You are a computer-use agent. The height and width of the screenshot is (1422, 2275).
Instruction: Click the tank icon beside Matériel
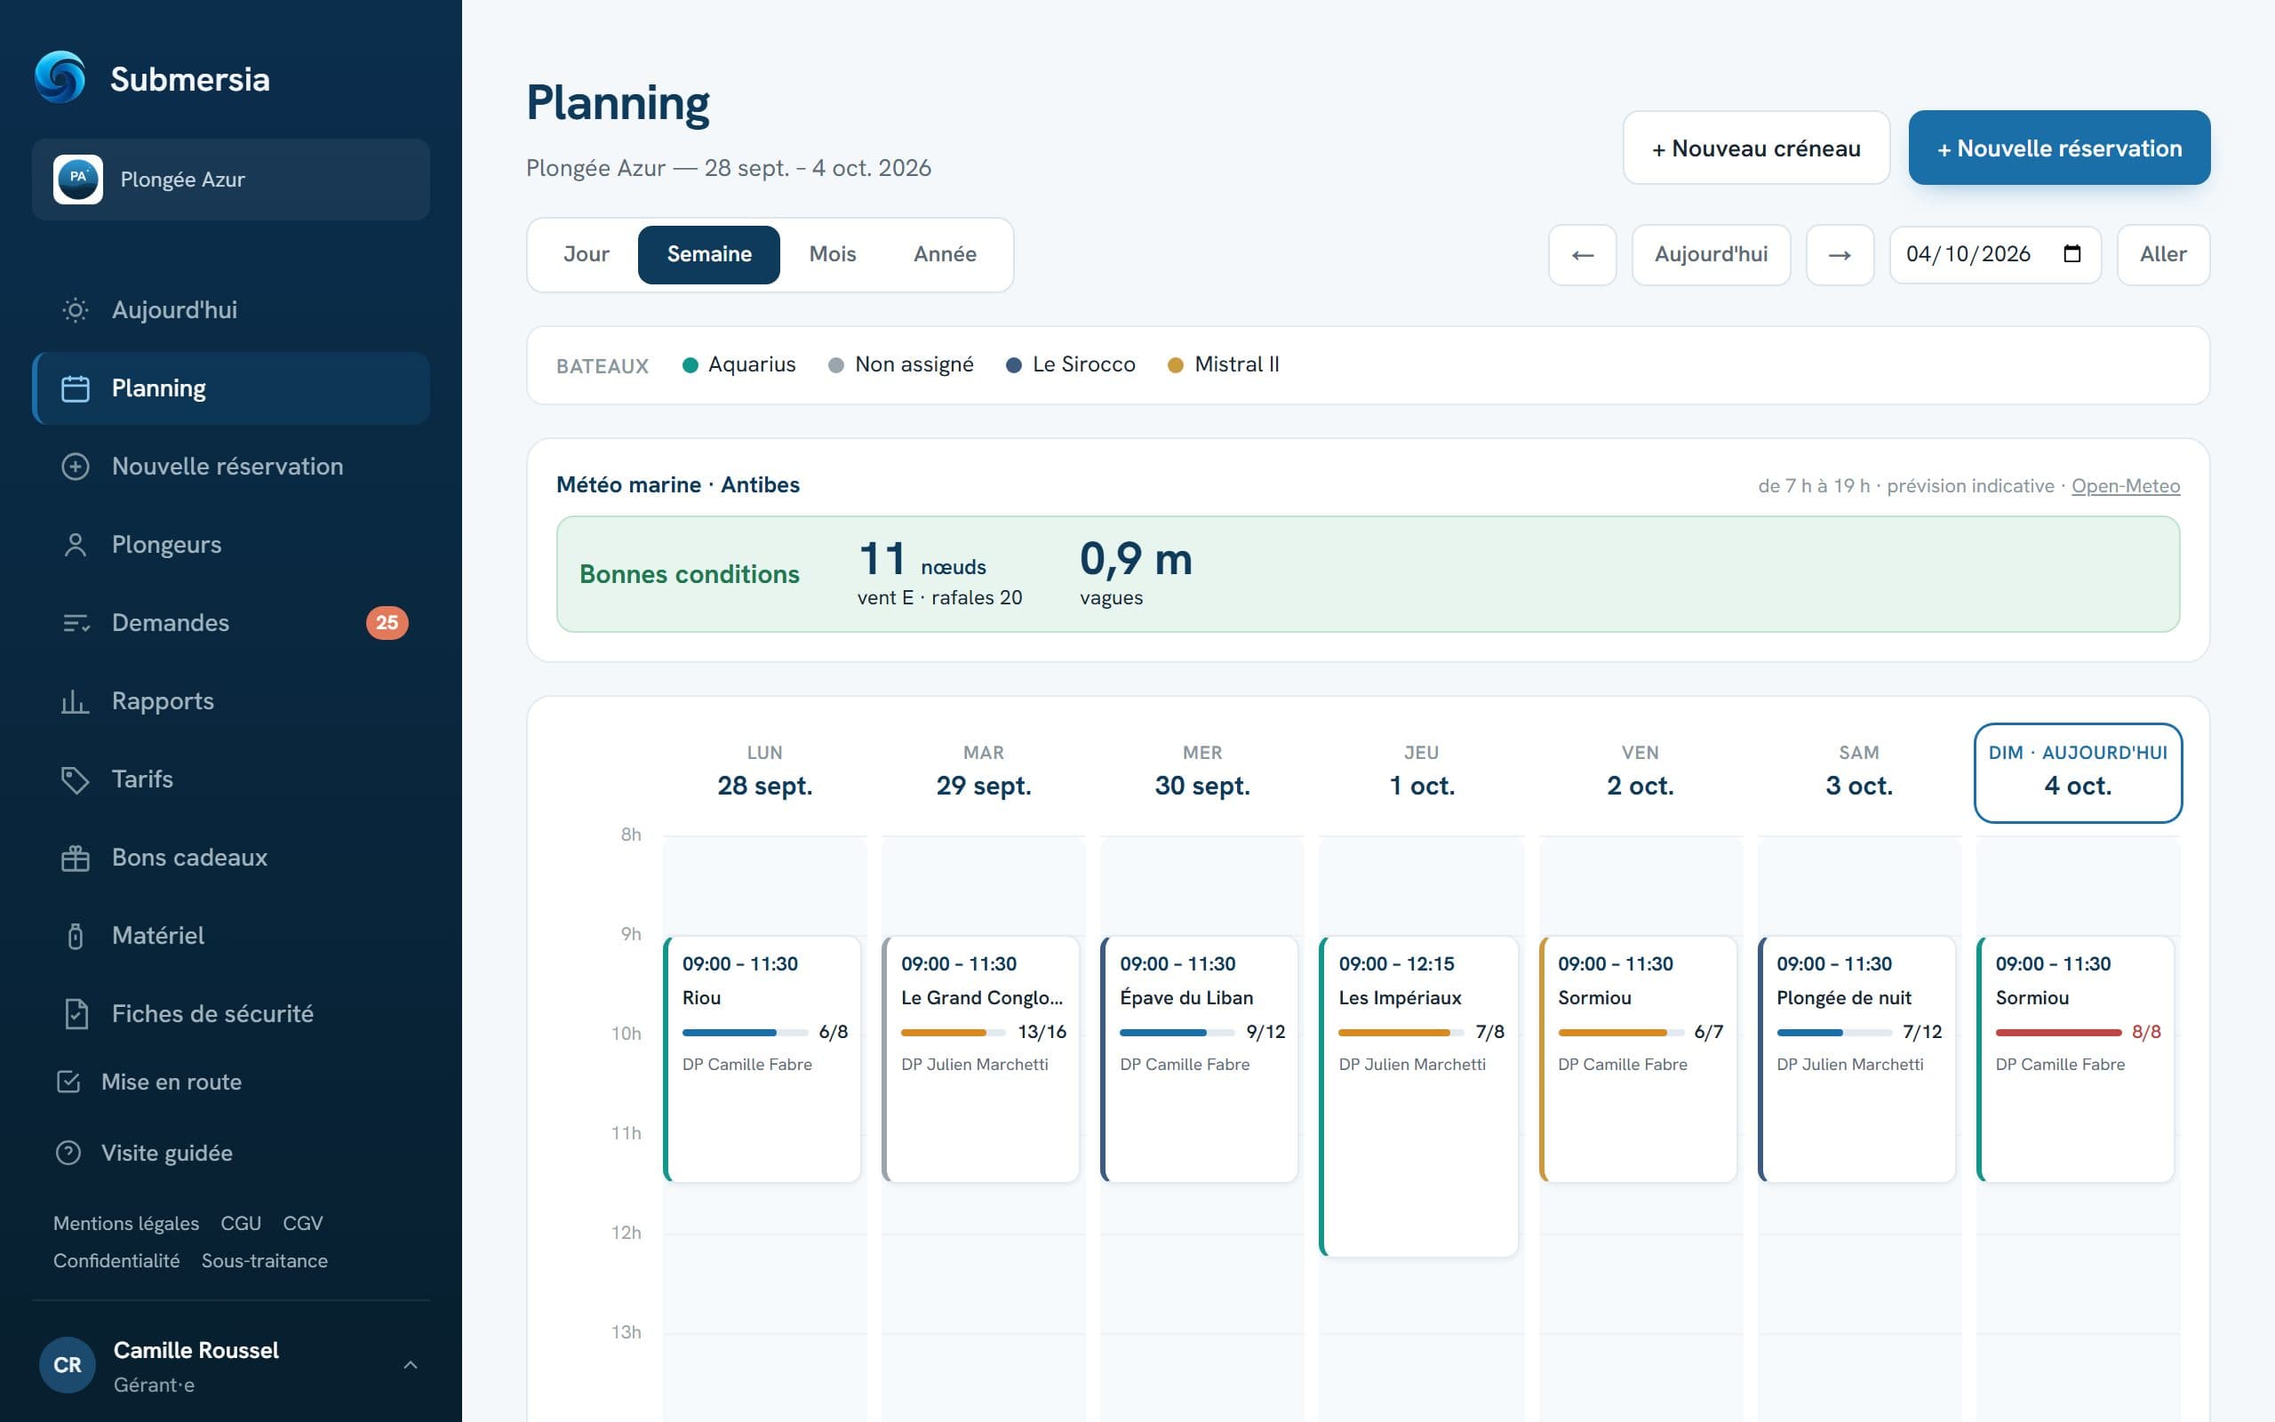coord(76,936)
